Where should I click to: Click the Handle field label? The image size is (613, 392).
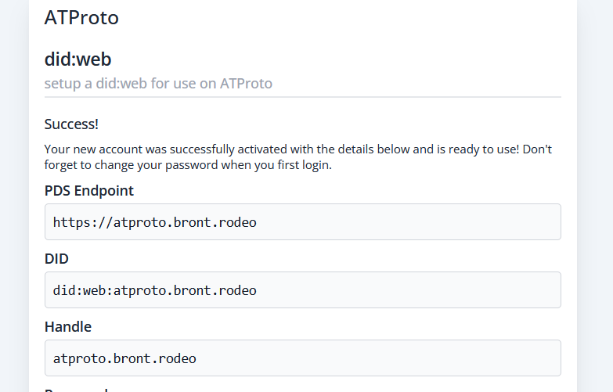pos(67,326)
